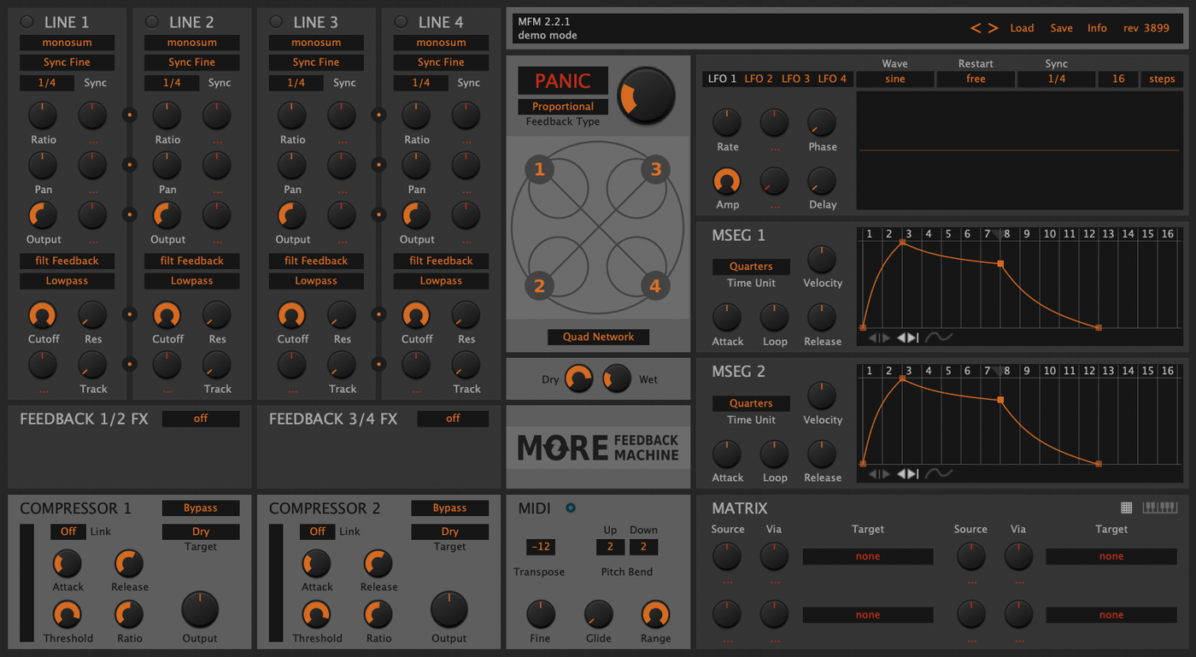Screen dimensions: 1196x657
Task: Switch the Matrix to keyboard view icon
Action: [1159, 507]
